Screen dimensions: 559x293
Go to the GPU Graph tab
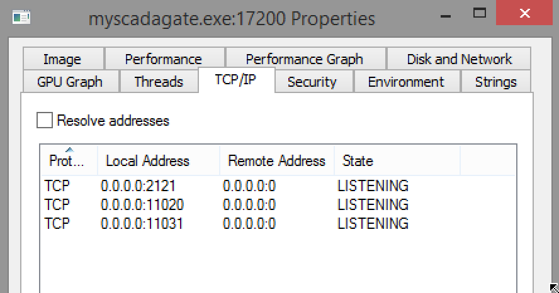click(x=71, y=82)
